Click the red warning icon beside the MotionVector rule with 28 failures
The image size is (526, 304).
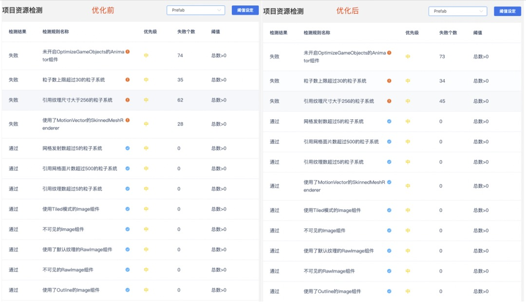pyautogui.click(x=128, y=120)
